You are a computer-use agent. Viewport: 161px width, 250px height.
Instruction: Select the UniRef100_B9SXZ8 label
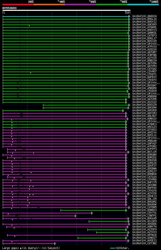point(144,41)
